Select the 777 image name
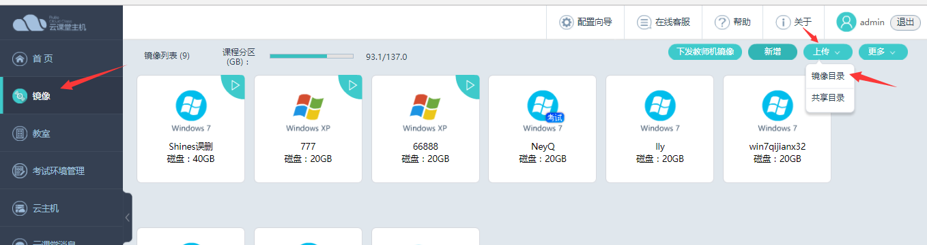927x245 pixels. tap(308, 146)
